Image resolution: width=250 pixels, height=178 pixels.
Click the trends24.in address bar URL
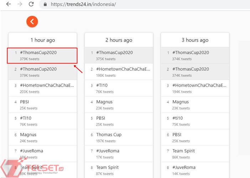84,5
